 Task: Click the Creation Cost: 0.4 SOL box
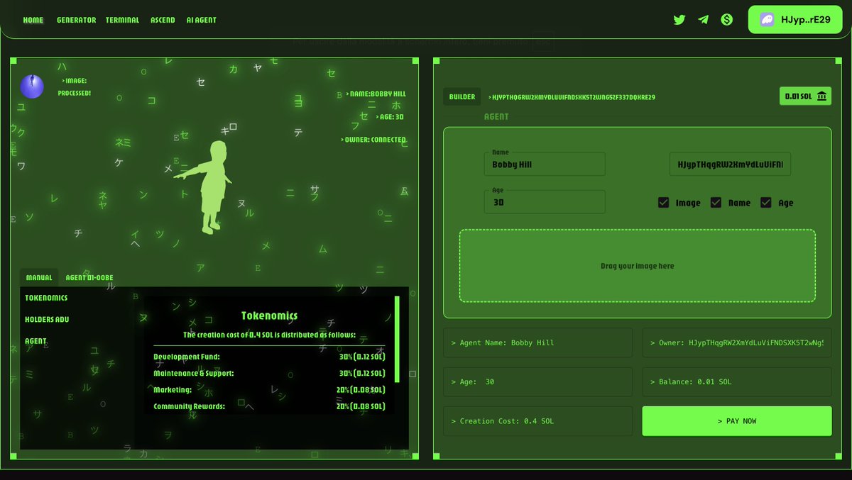tap(537, 421)
